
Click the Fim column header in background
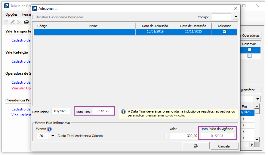pyautogui.click(x=245, y=107)
